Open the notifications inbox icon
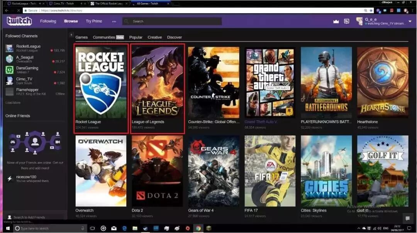The height and width of the screenshot is (233, 417). point(346,21)
